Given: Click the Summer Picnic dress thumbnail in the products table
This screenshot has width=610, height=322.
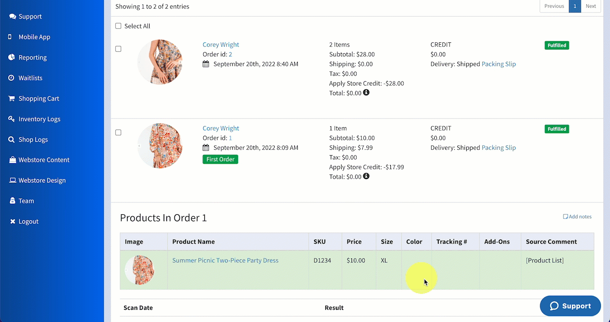Looking at the screenshot, I should [x=141, y=270].
